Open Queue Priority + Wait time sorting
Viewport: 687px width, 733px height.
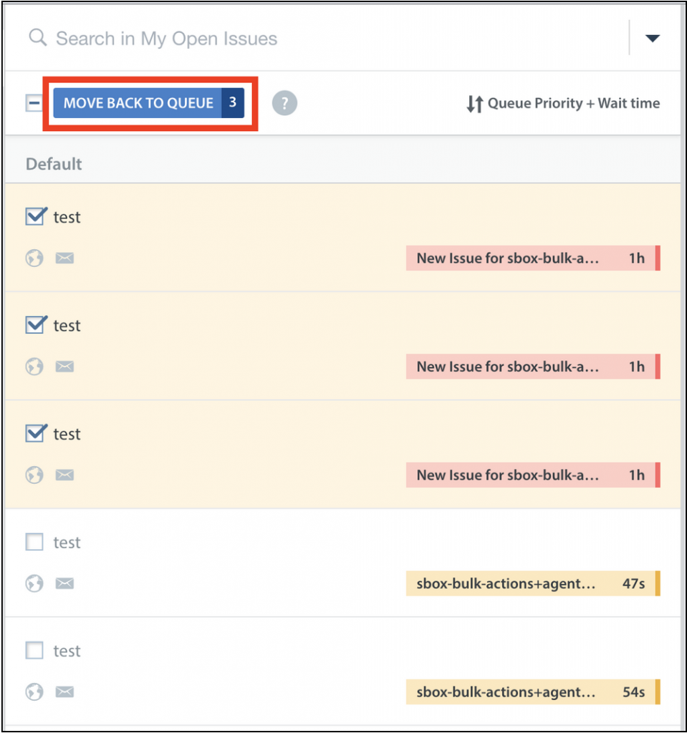tap(564, 103)
